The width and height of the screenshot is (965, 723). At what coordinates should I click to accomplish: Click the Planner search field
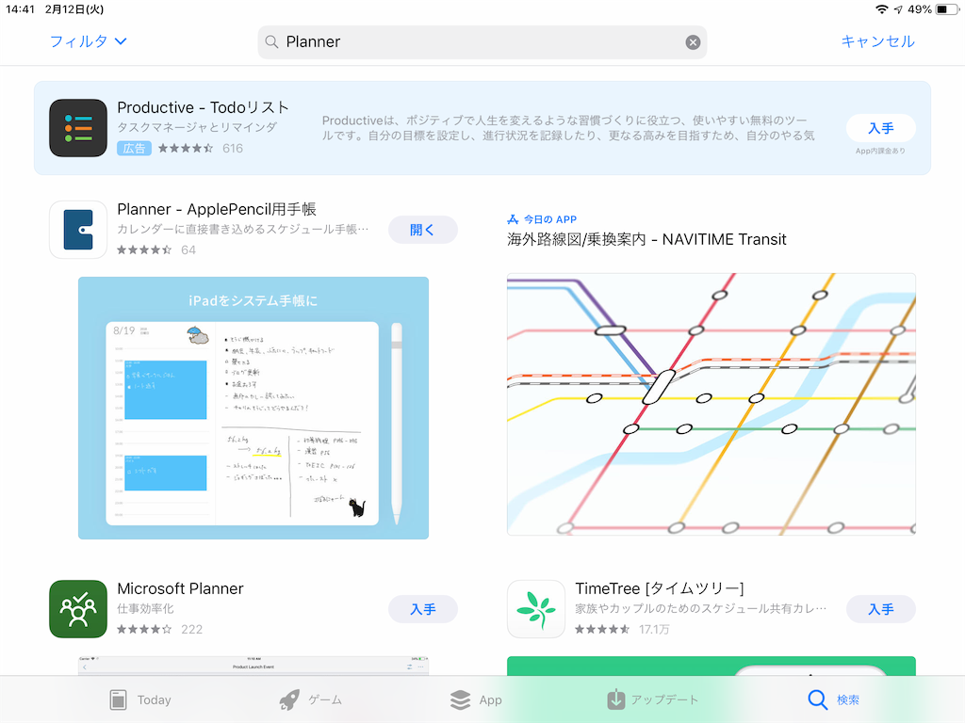click(x=482, y=41)
